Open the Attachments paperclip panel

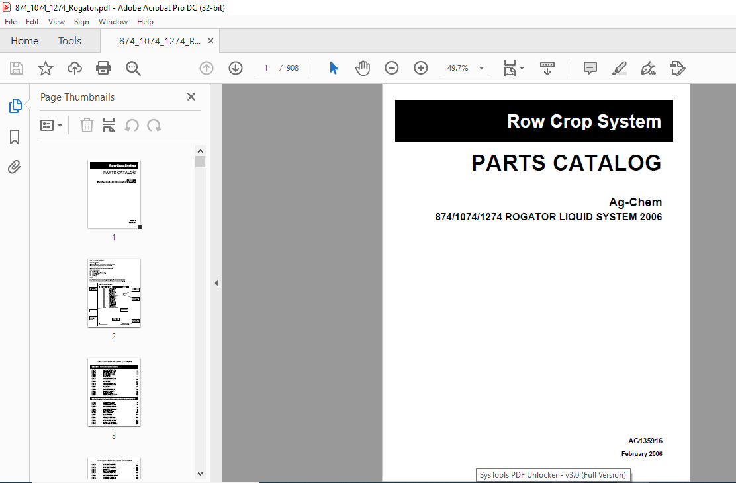[x=15, y=167]
